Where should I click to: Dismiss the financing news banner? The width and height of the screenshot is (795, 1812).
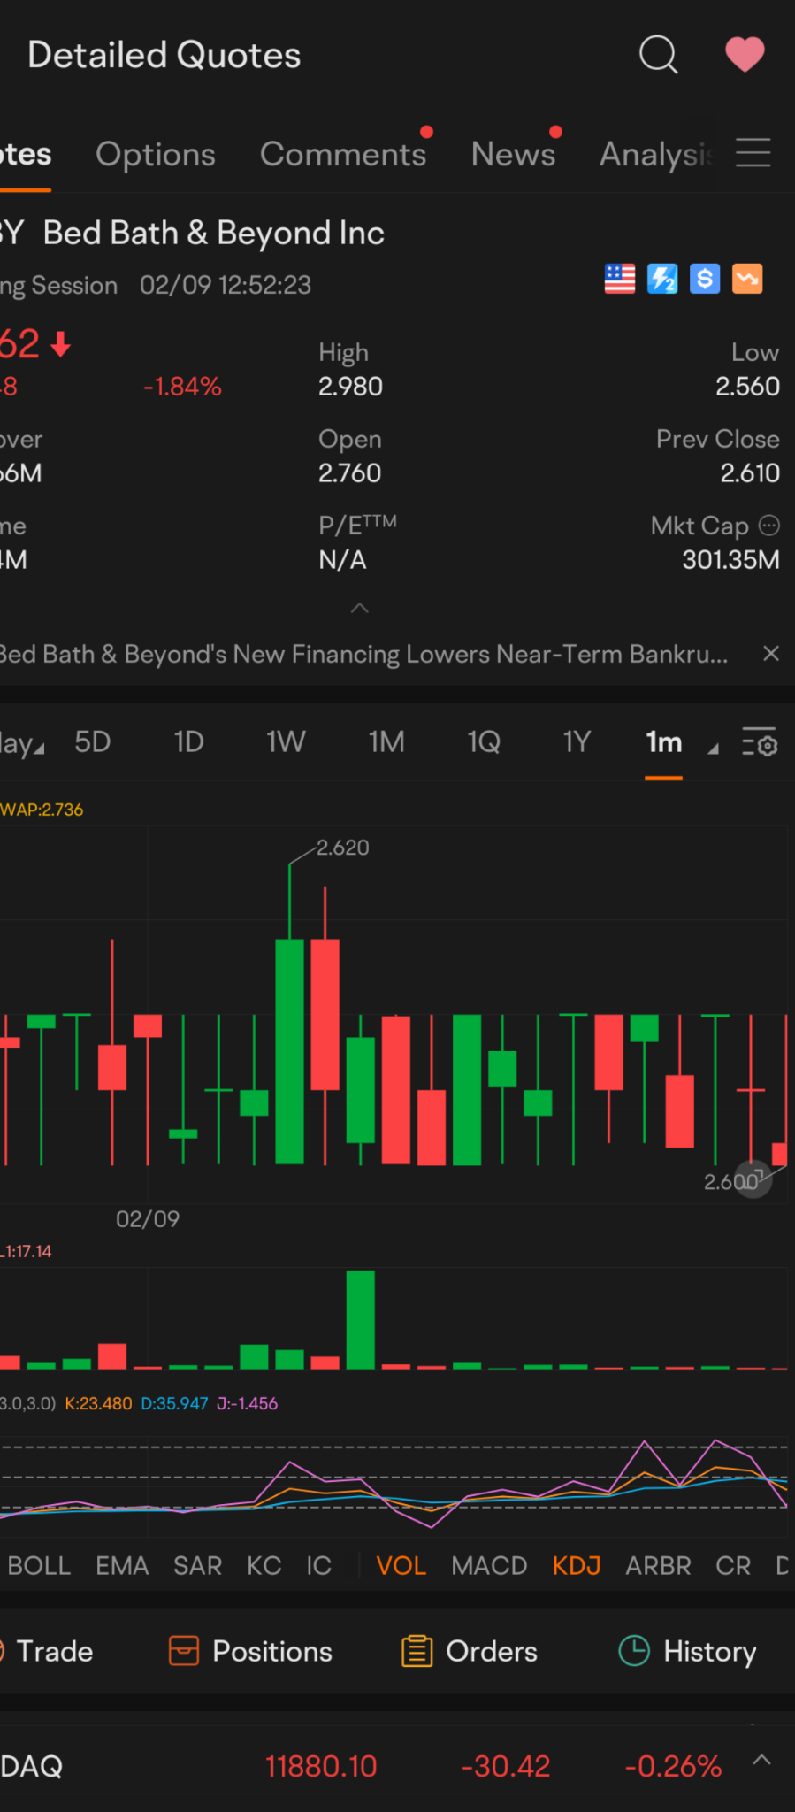[771, 653]
